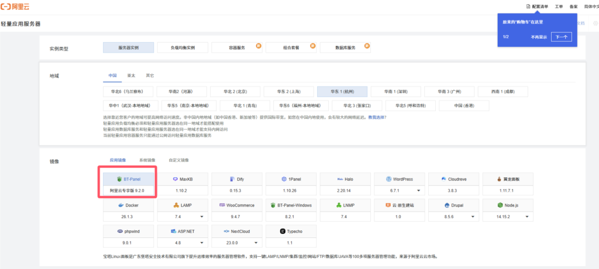Click the Typecho image icon
Screen dimensions: 599x269
283,232
